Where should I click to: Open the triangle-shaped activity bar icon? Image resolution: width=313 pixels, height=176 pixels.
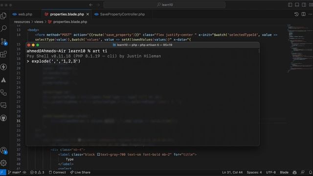coord(3,80)
